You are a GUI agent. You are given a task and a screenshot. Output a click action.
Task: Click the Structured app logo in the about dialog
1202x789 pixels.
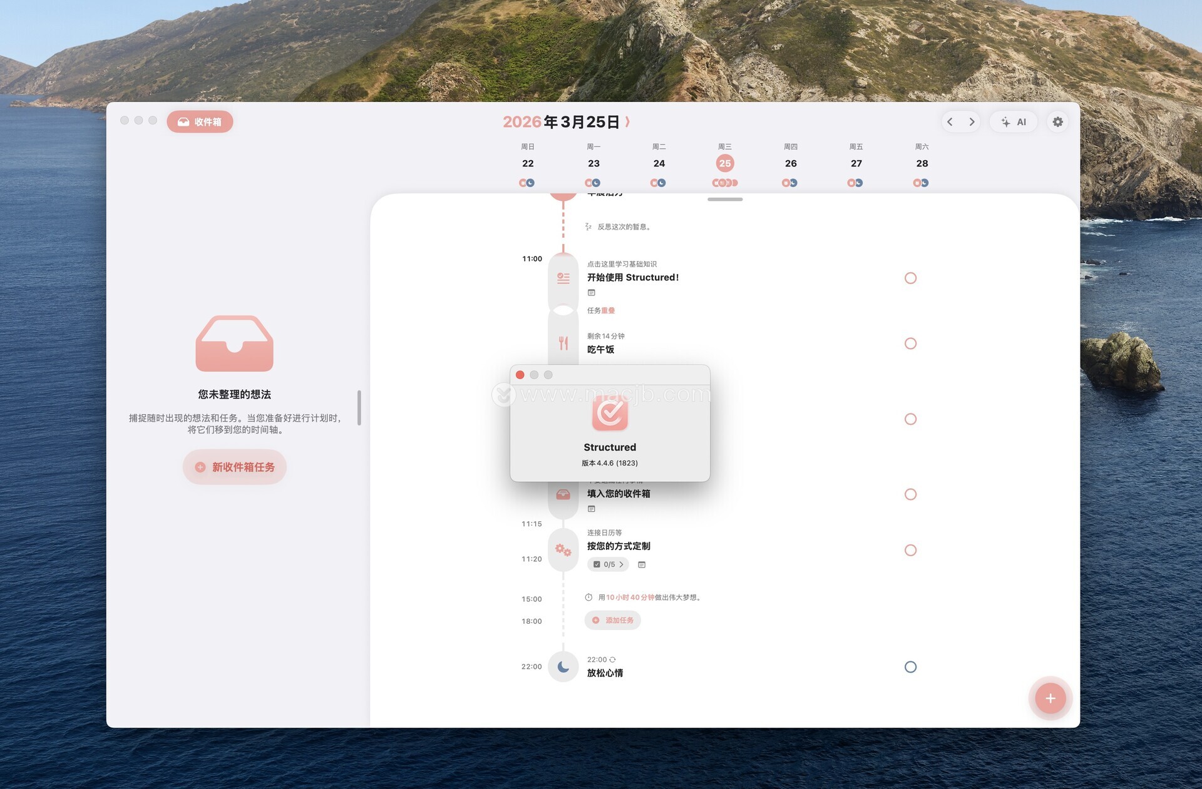[x=610, y=413]
